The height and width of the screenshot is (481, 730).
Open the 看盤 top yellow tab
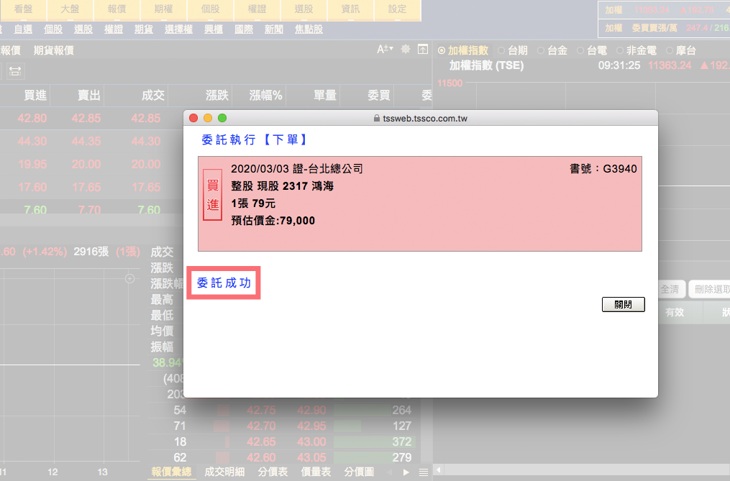coord(23,10)
